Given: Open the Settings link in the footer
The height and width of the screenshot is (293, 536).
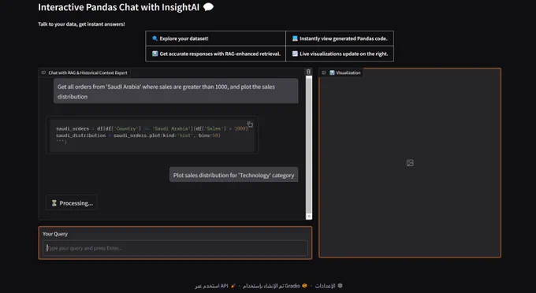Looking at the screenshot, I should click(x=329, y=286).
